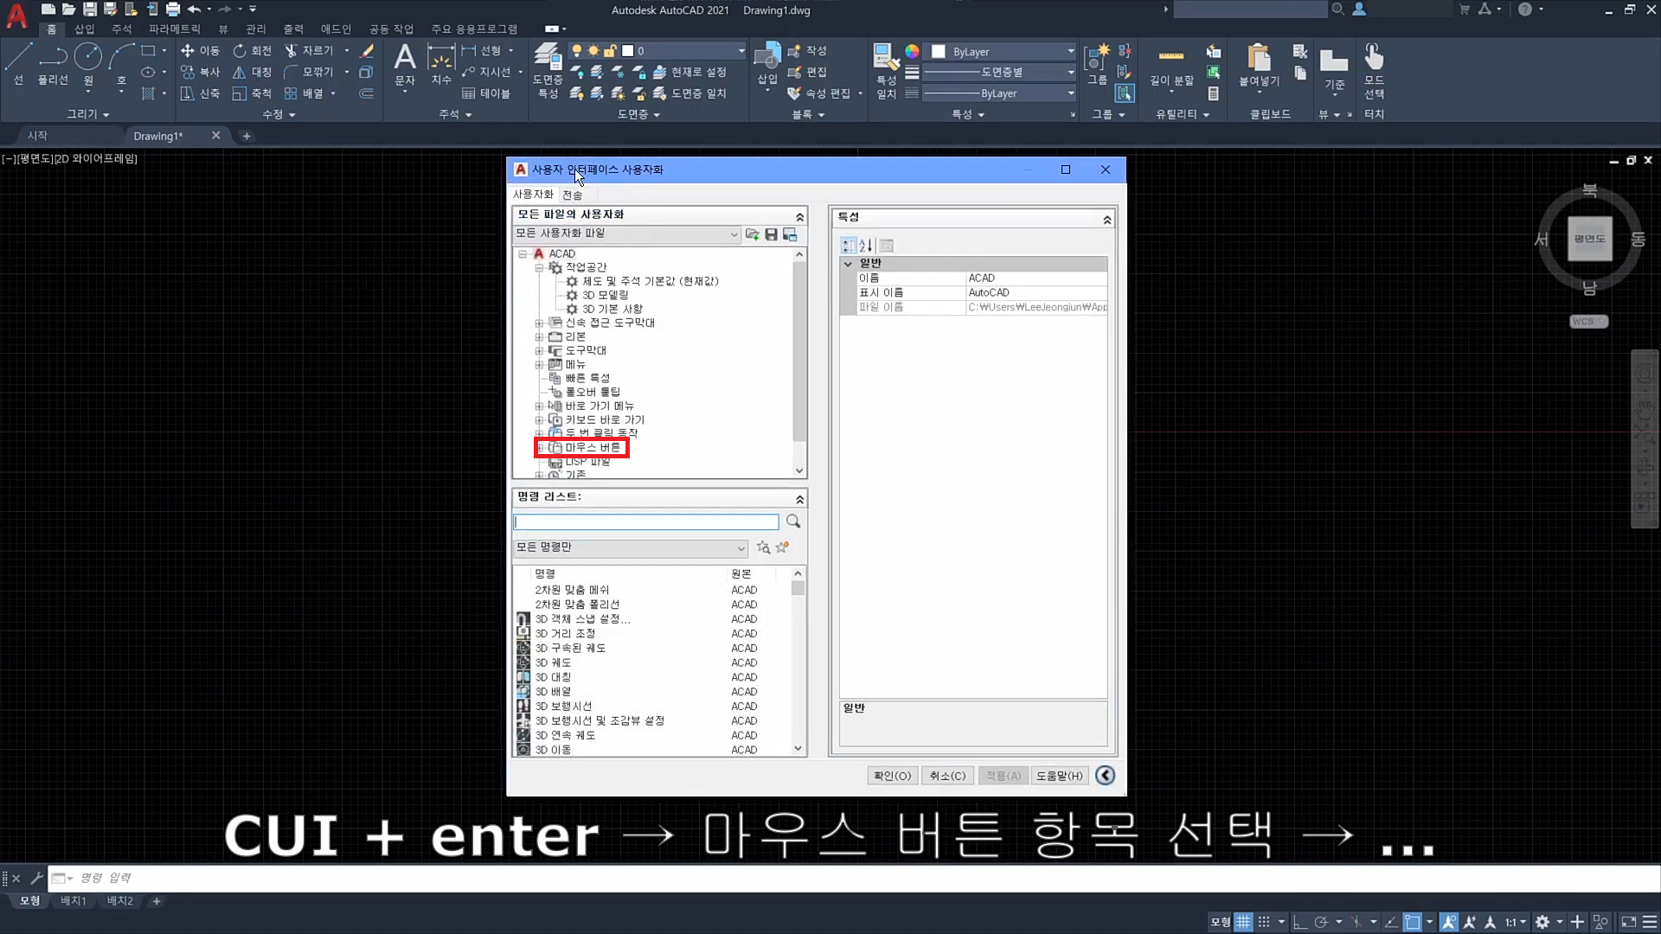Toggle ortho mode in status bar

coord(1299,922)
